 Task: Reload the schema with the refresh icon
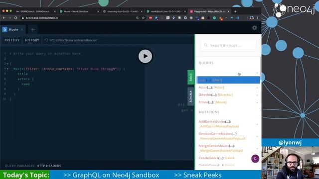click(x=46, y=40)
